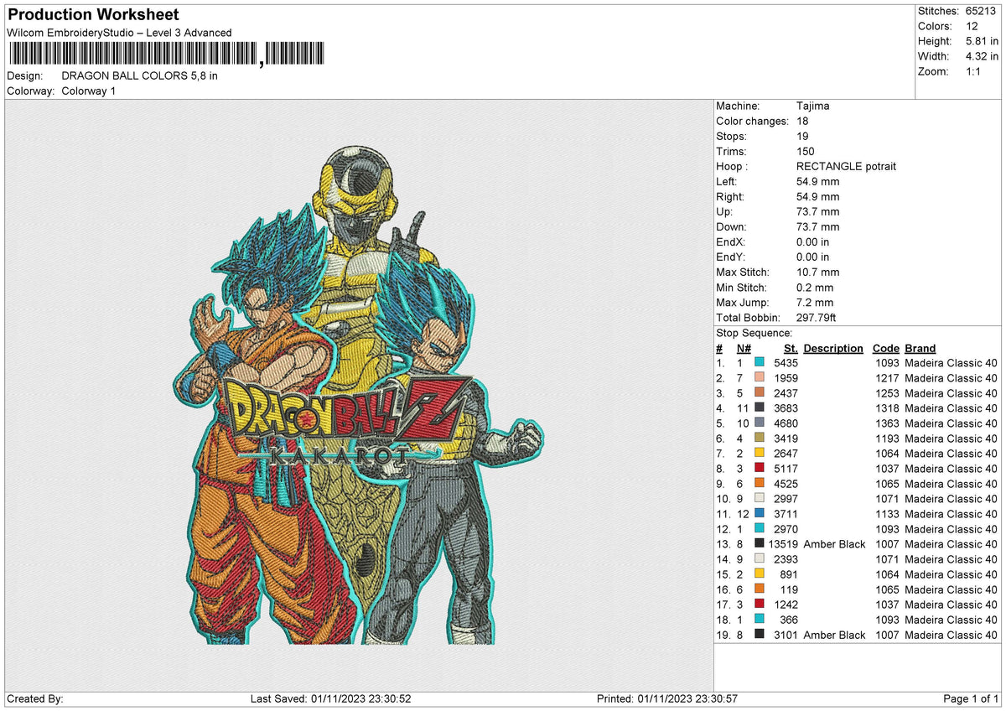Viewport: 1006px width, 711px height.
Task: Select the Zoom value '1:1'
Action: [975, 71]
